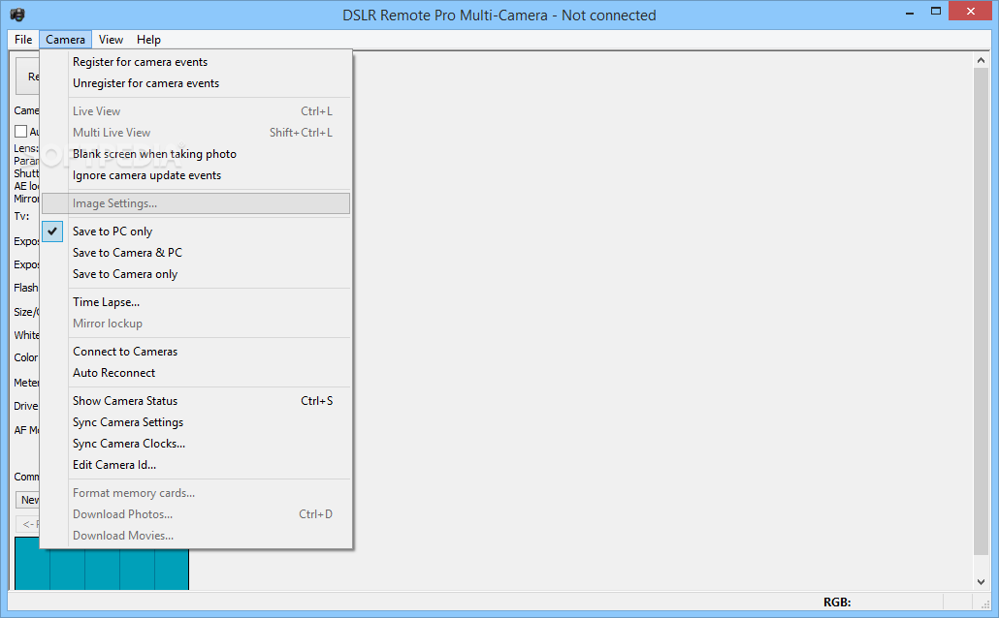Click the scrollbar up arrow
Viewport: 999px width, 618px height.
tap(982, 60)
